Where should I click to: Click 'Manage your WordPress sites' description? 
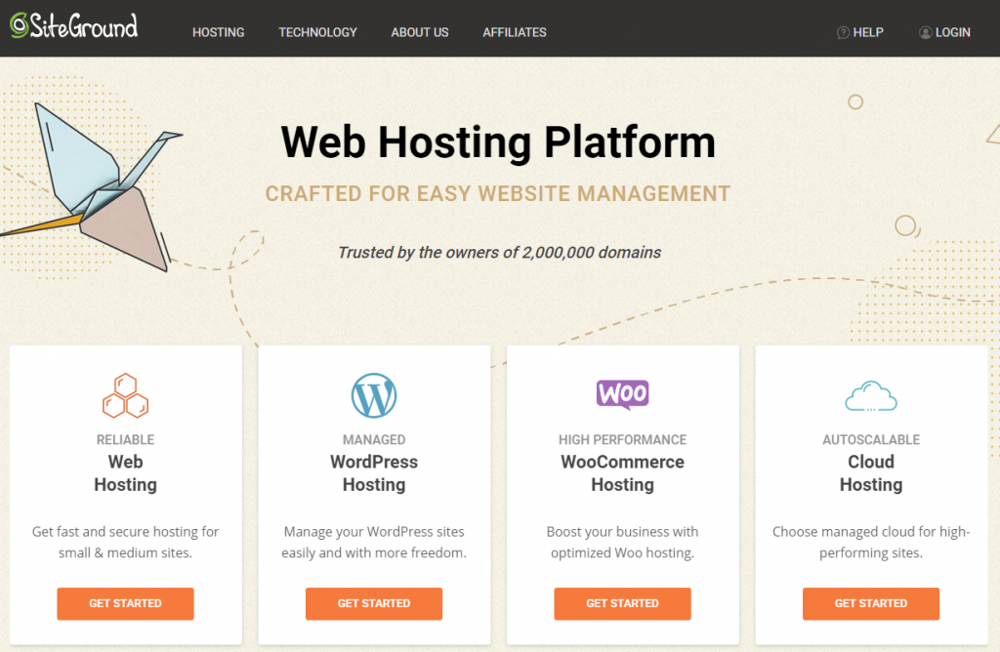(x=374, y=542)
